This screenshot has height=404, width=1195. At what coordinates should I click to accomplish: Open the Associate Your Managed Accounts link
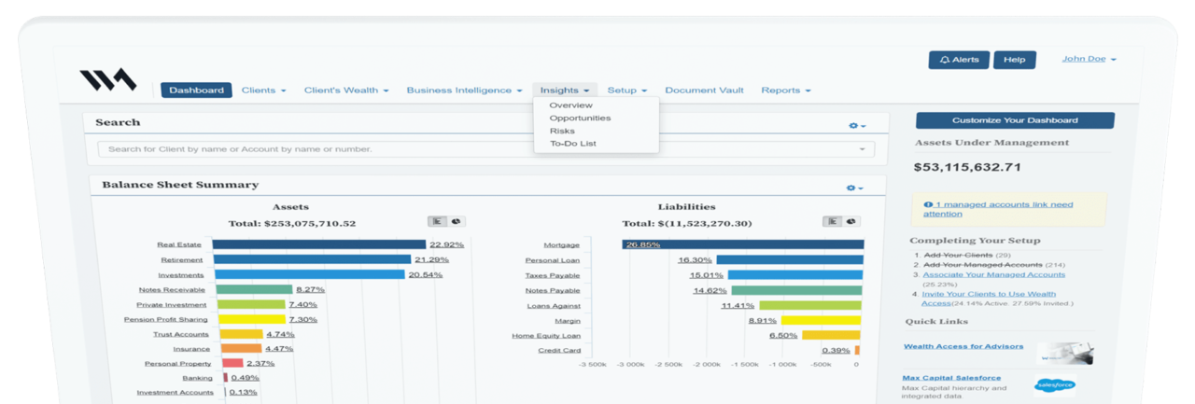coord(993,274)
